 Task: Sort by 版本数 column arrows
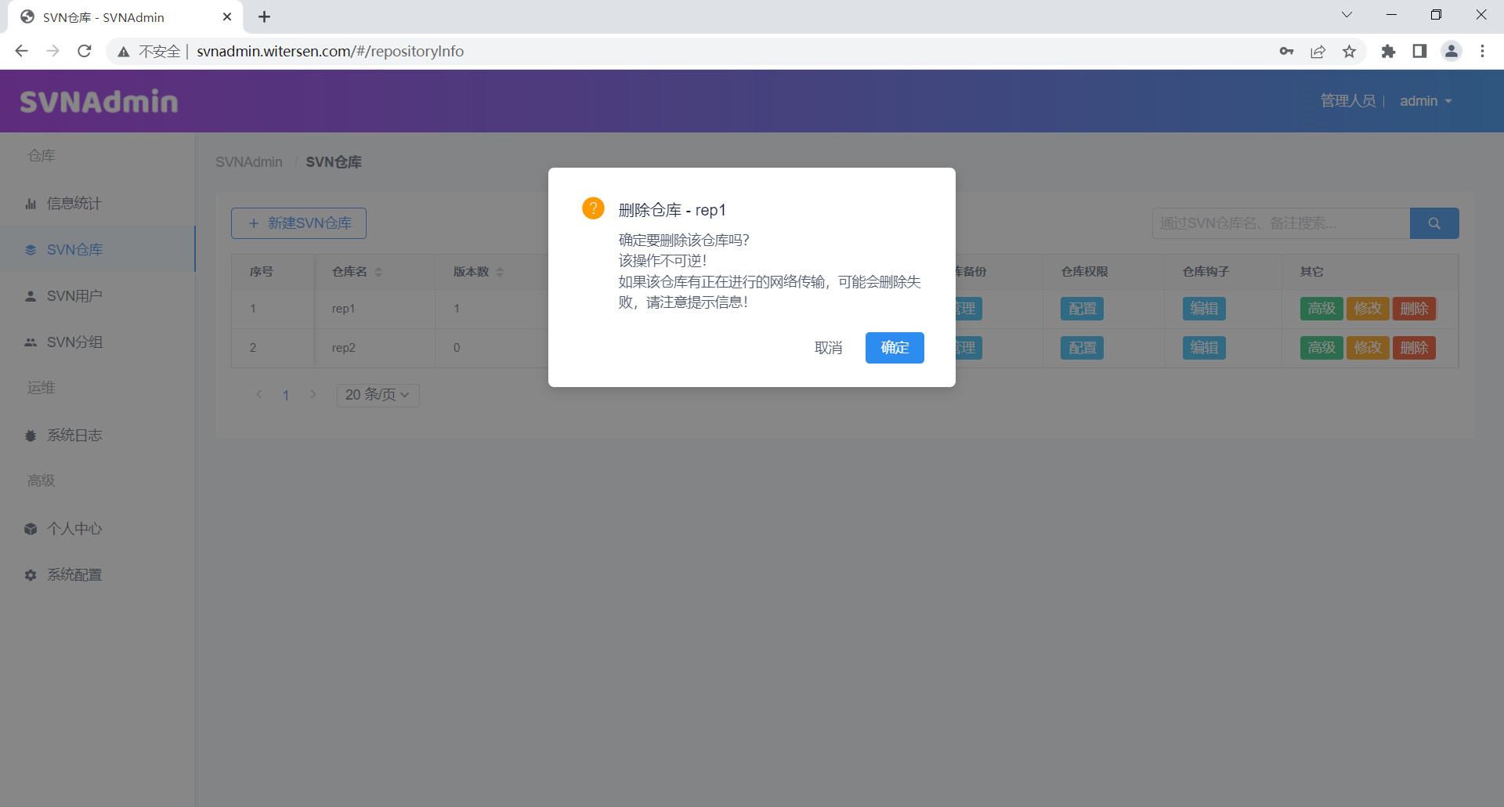(500, 272)
